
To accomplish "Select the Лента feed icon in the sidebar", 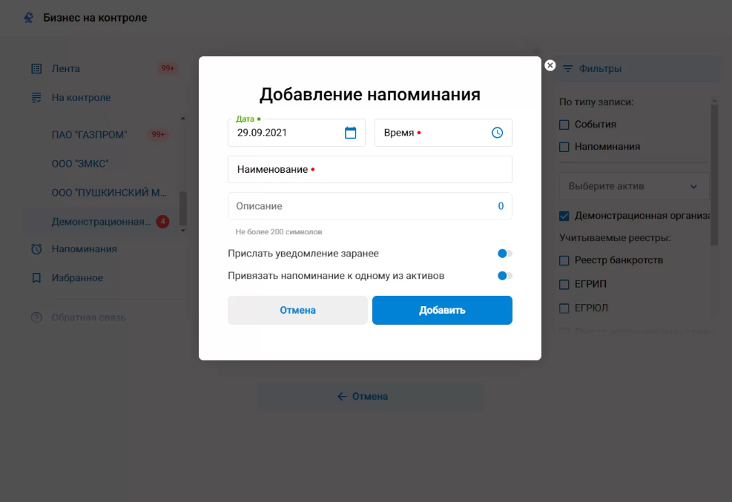I will [x=35, y=67].
